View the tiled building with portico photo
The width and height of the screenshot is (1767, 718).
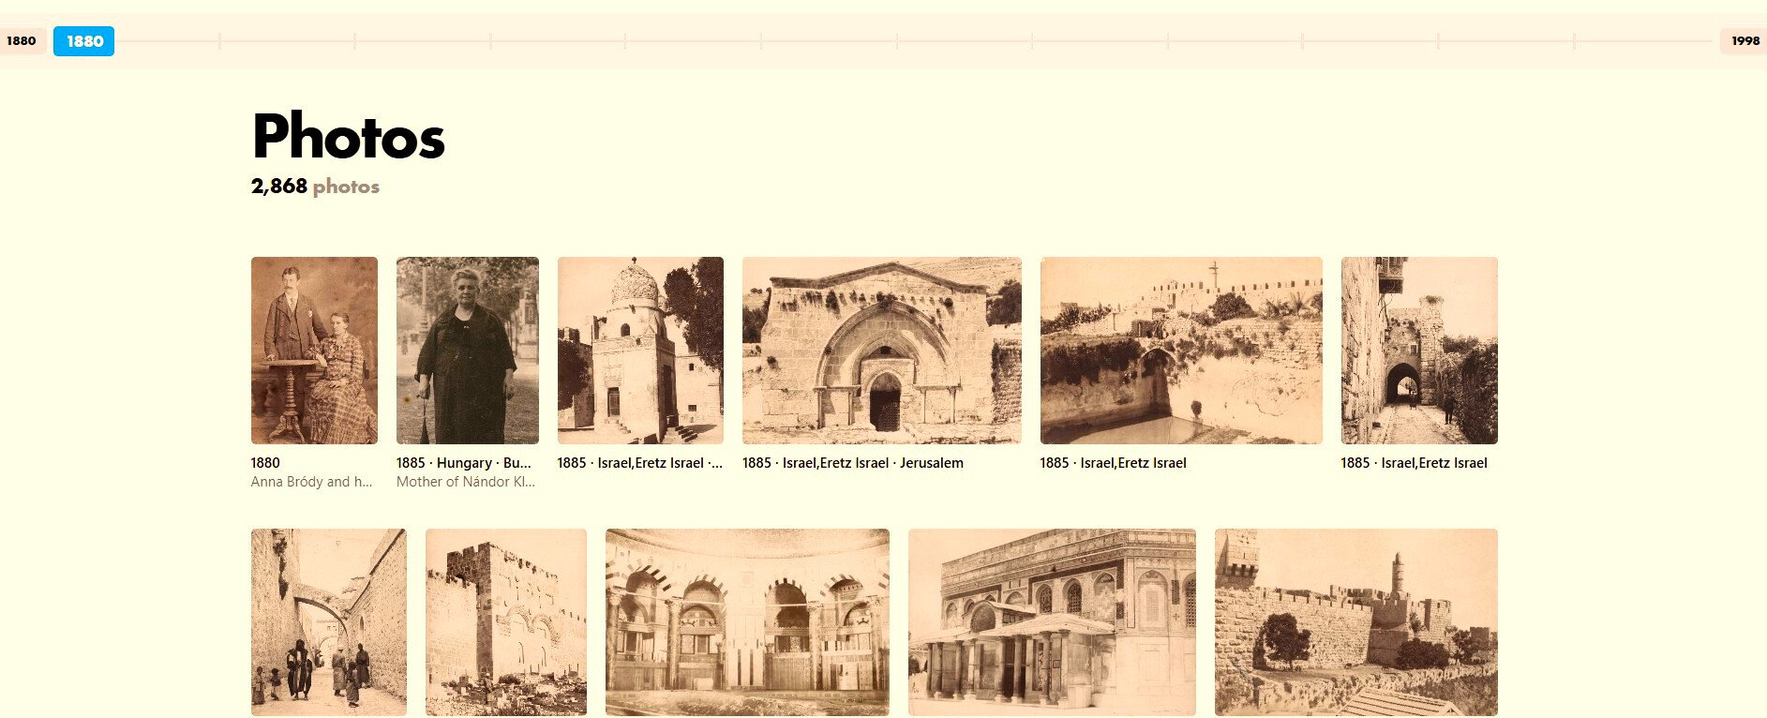coord(1052,622)
